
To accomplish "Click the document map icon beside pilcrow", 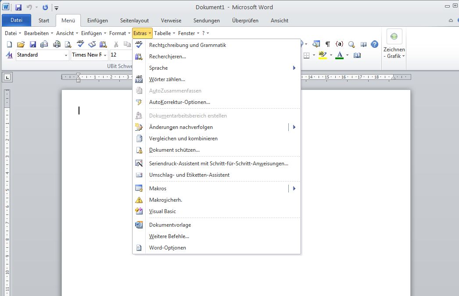I will (x=316, y=44).
